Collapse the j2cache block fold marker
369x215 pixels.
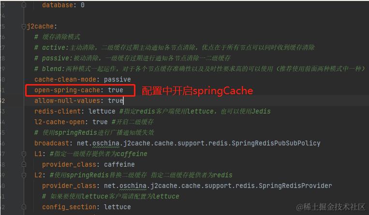[x=24, y=27]
